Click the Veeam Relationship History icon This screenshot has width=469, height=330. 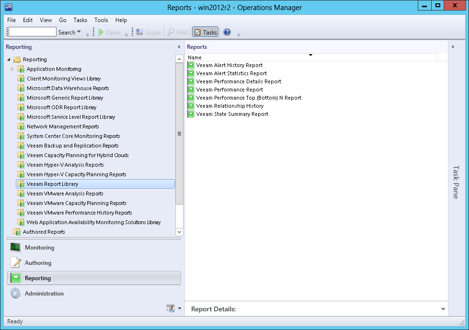pos(191,106)
